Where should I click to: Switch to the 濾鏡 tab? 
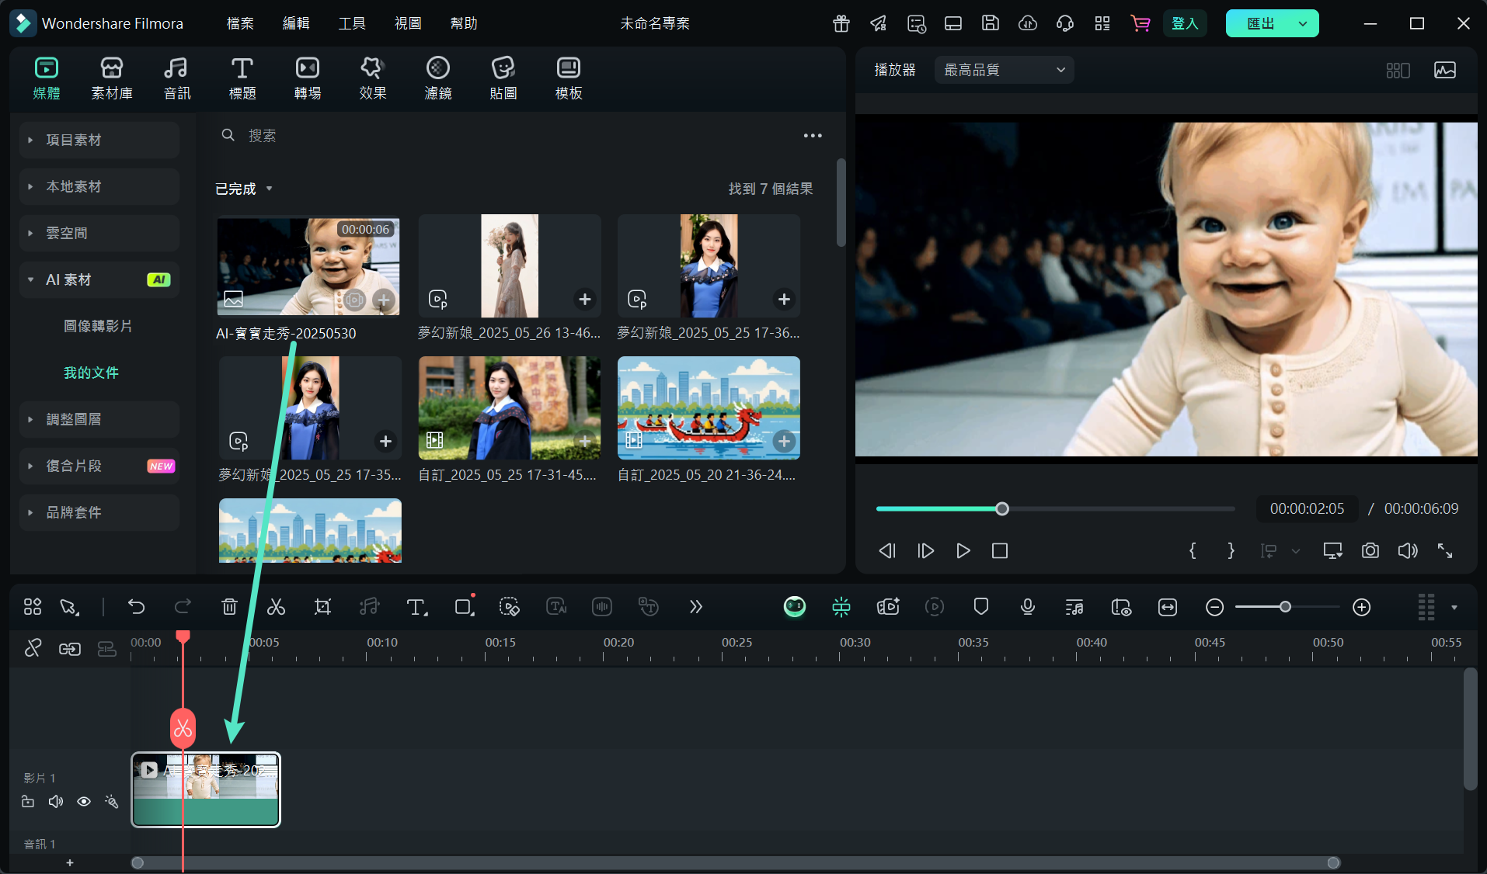[x=438, y=78]
